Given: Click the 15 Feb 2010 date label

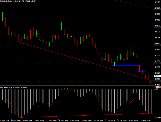Looking at the screenshot, I should pyautogui.click(x=145, y=120).
